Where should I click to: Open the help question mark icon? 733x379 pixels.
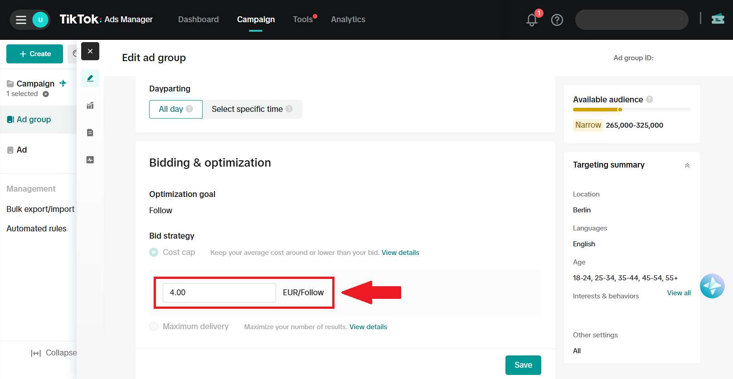click(x=557, y=20)
